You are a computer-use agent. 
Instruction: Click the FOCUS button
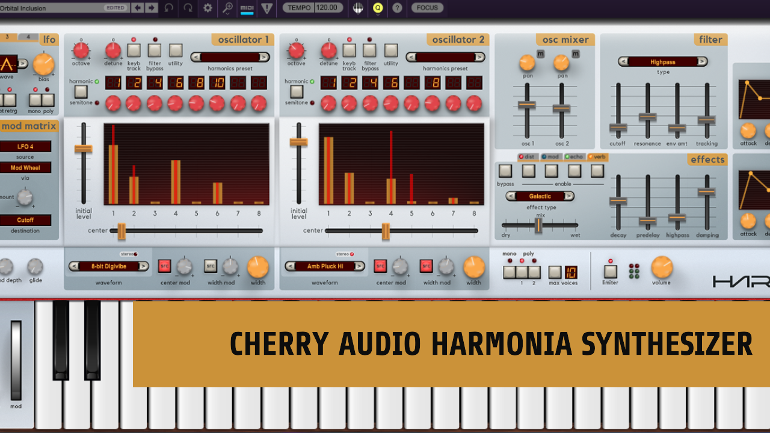(427, 8)
